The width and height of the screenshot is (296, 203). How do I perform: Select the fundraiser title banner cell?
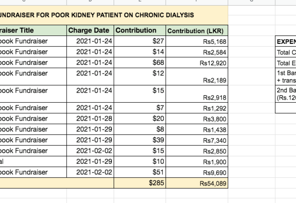tap(111, 16)
